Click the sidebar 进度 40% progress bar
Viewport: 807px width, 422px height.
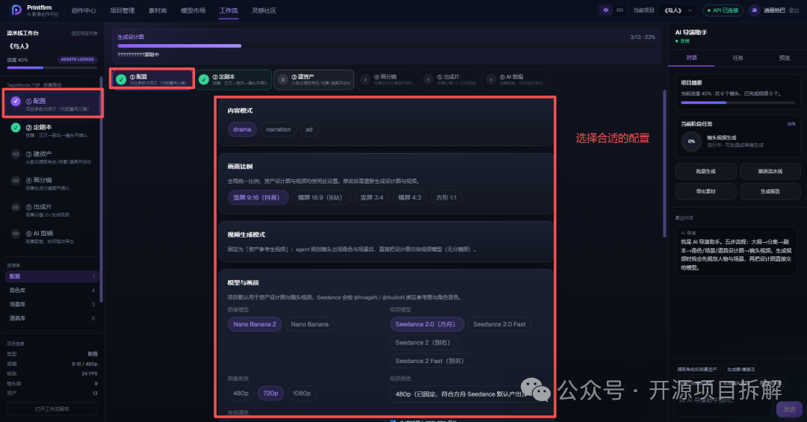(x=52, y=67)
